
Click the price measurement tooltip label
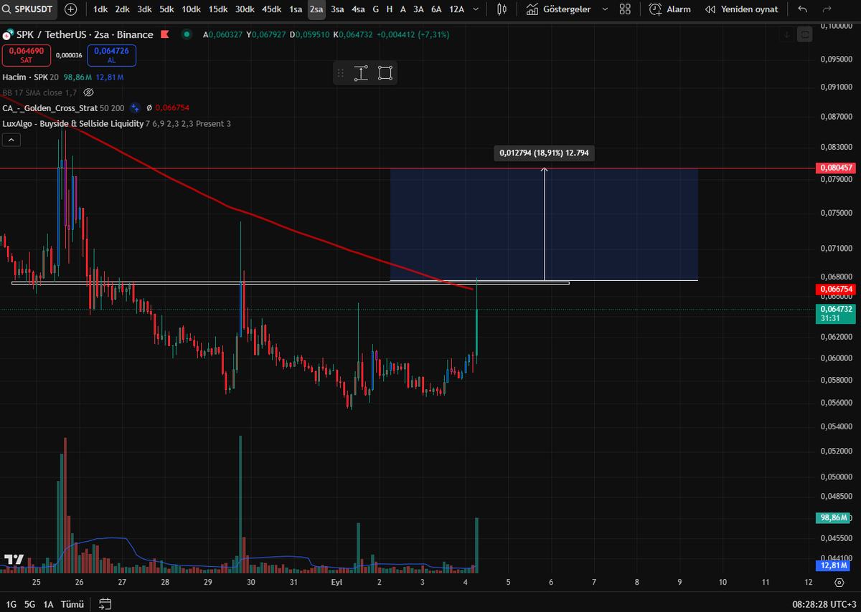[x=545, y=153]
